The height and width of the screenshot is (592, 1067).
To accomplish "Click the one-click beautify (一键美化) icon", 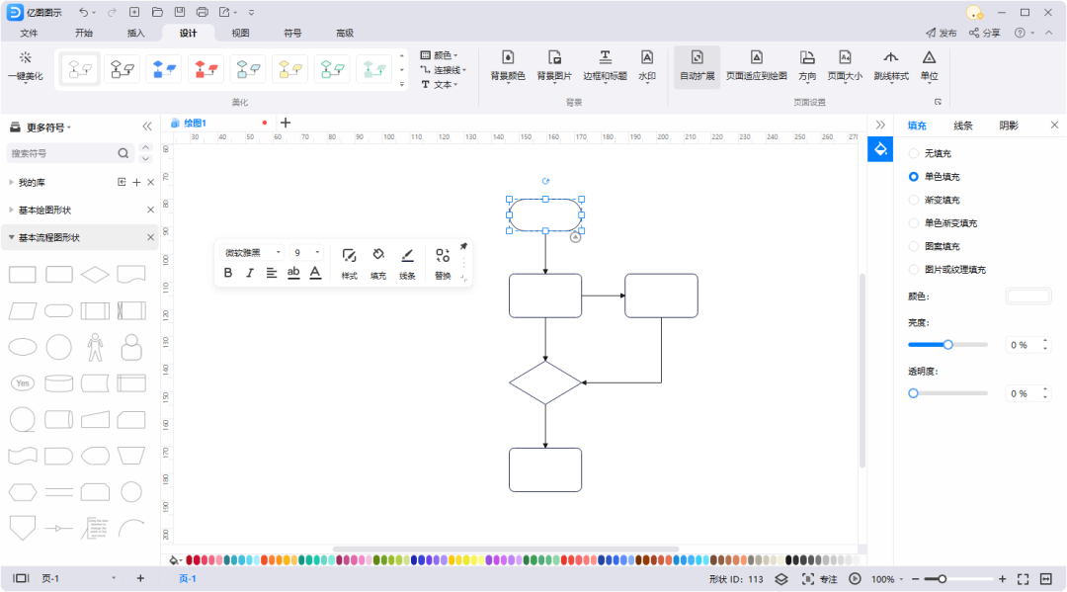I will click(25, 58).
